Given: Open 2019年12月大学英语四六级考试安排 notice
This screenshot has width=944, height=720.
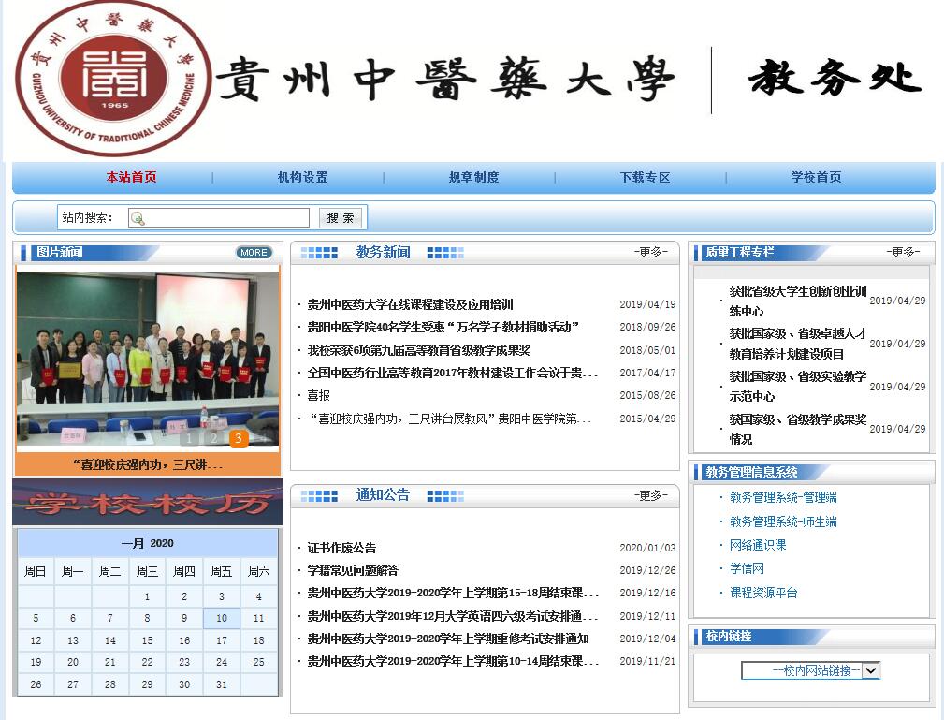Looking at the screenshot, I should coord(453,616).
